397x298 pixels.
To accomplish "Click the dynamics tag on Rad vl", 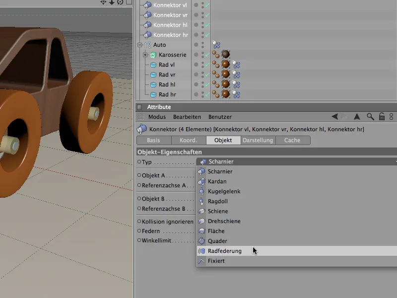I will (x=236, y=65).
